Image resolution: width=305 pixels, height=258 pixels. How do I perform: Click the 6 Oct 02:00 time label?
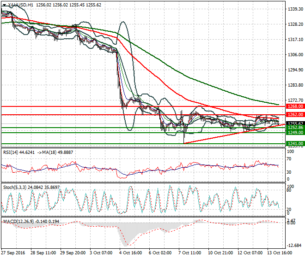click(x=160, y=253)
